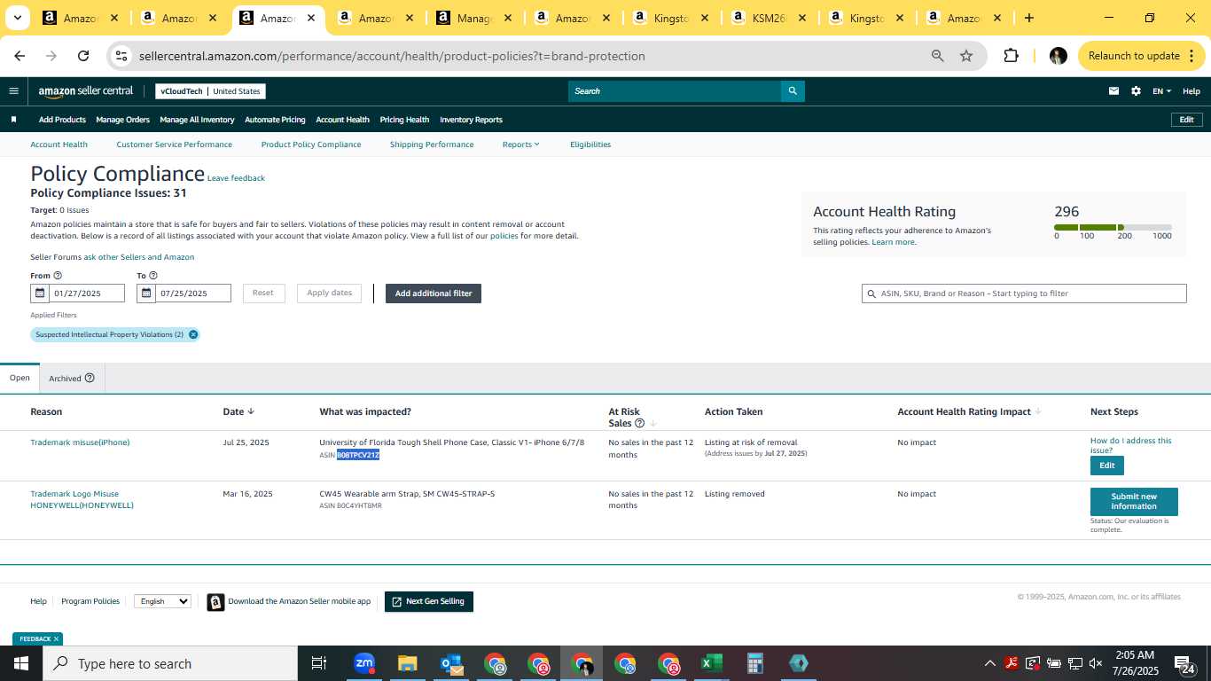
Task: Click the Amazon Seller Central logo
Action: (x=86, y=91)
